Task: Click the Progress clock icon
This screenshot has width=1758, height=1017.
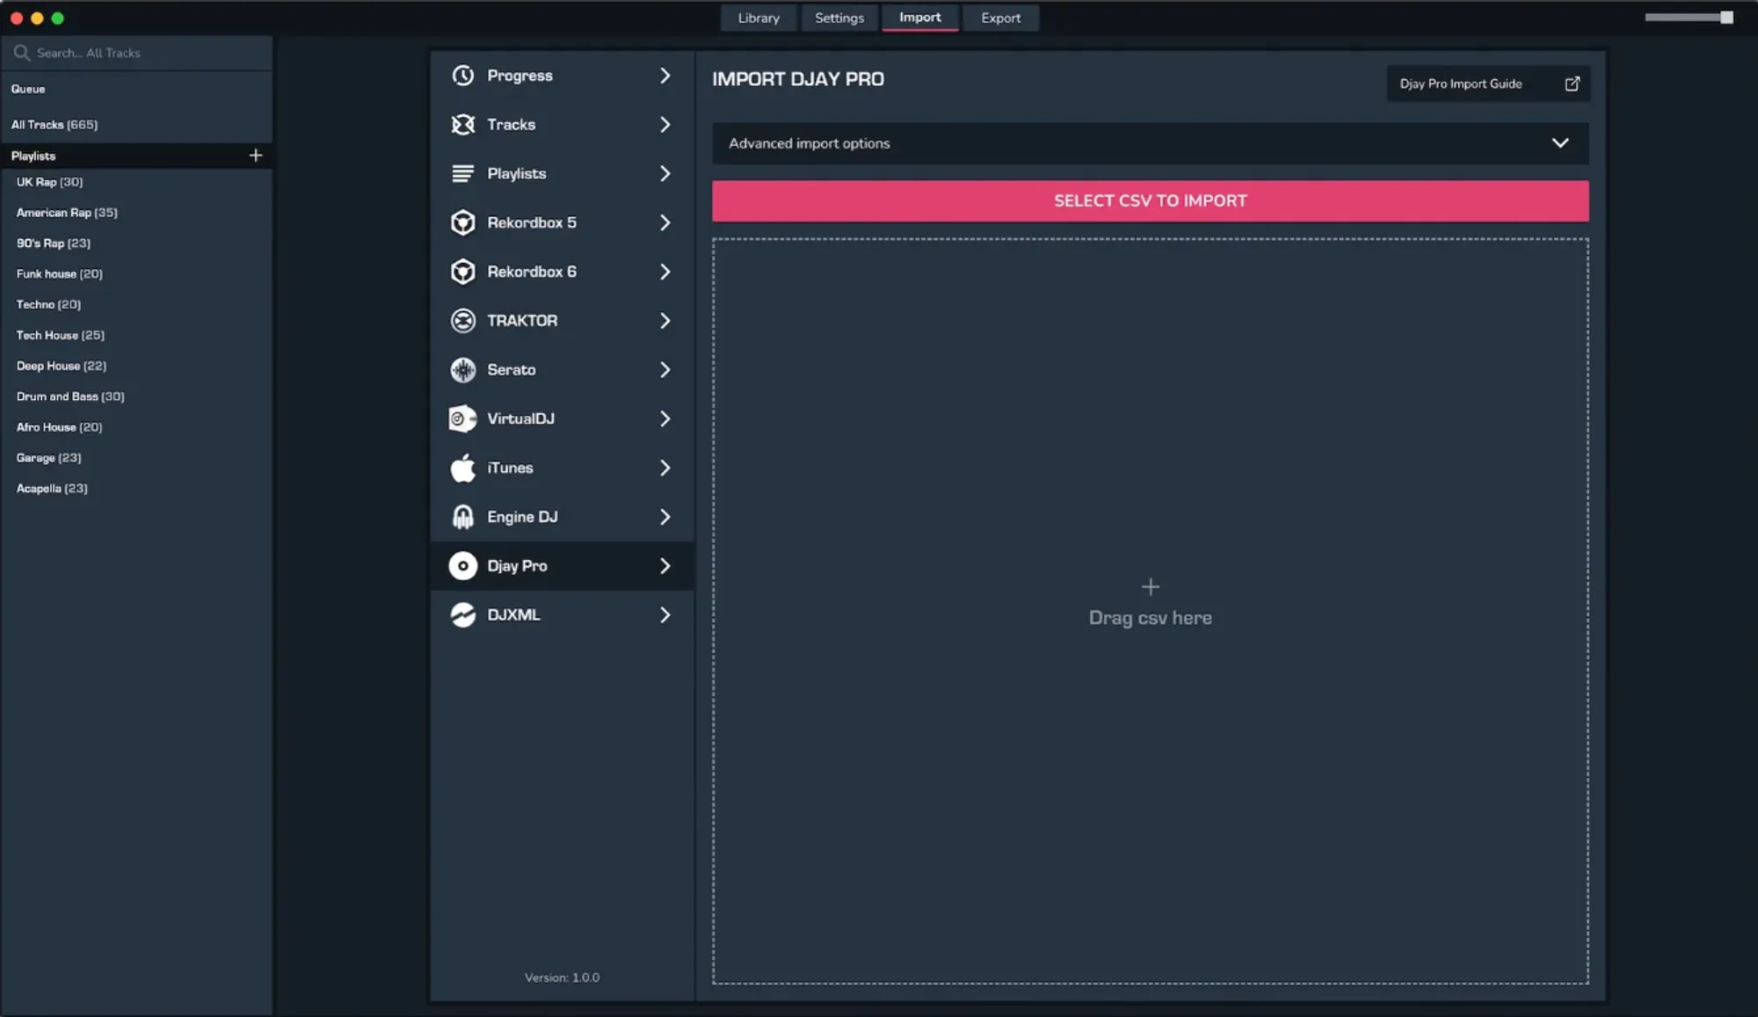Action: coord(463,76)
